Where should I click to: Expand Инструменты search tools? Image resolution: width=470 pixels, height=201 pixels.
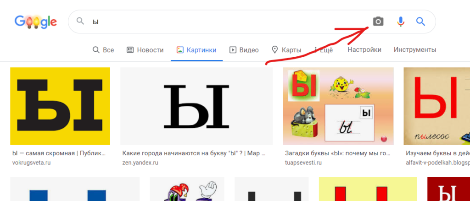(415, 50)
